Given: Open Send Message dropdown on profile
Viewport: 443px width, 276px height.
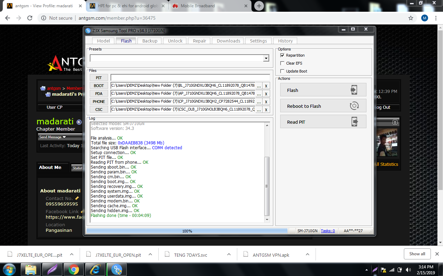Looking at the screenshot, I should coord(53,137).
